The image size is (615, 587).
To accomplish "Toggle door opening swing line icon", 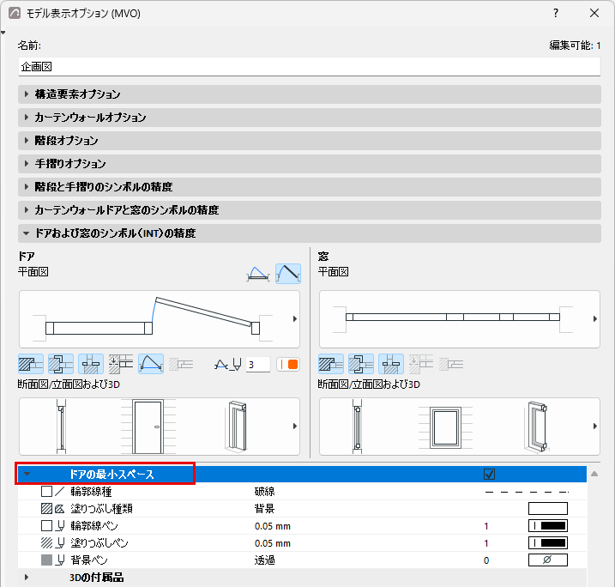I will tap(151, 364).
